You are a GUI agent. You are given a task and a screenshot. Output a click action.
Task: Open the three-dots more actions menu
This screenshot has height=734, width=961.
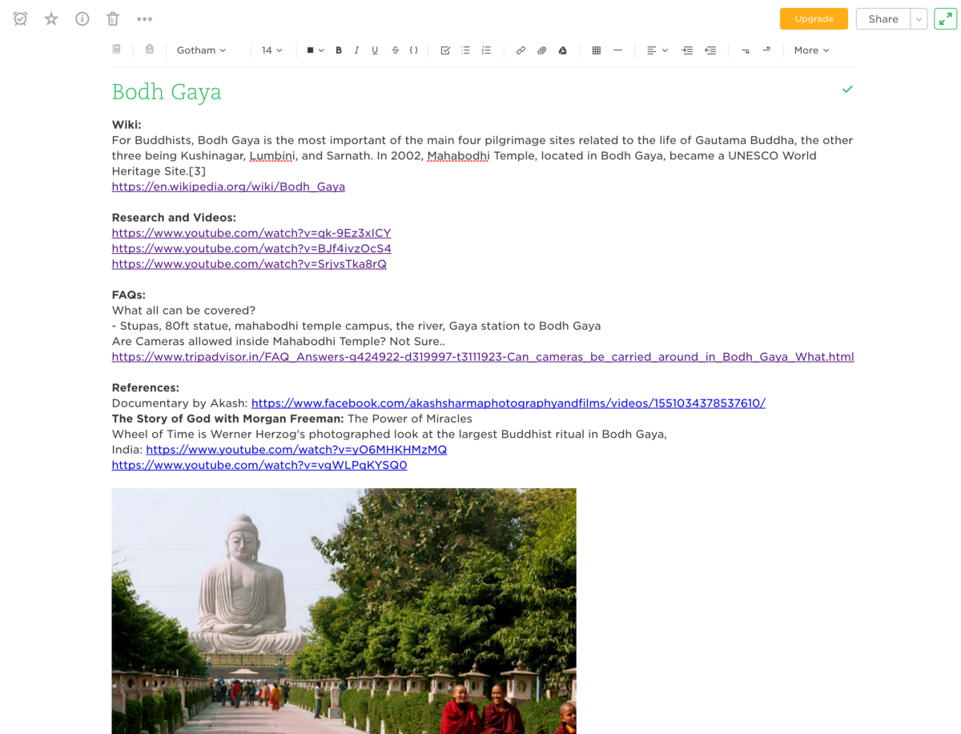click(144, 18)
